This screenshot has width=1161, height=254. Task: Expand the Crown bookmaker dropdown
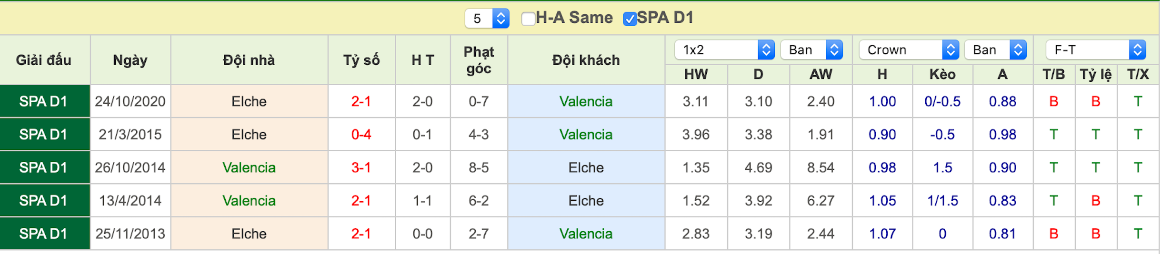(909, 50)
